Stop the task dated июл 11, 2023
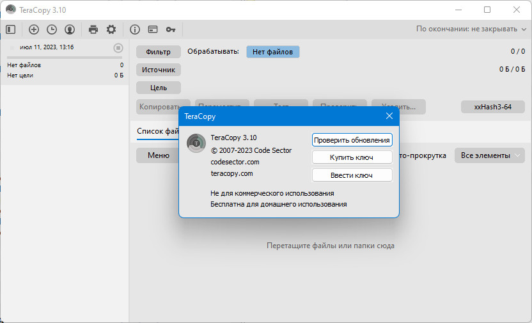Image resolution: width=532 pixels, height=323 pixels. pyautogui.click(x=118, y=48)
